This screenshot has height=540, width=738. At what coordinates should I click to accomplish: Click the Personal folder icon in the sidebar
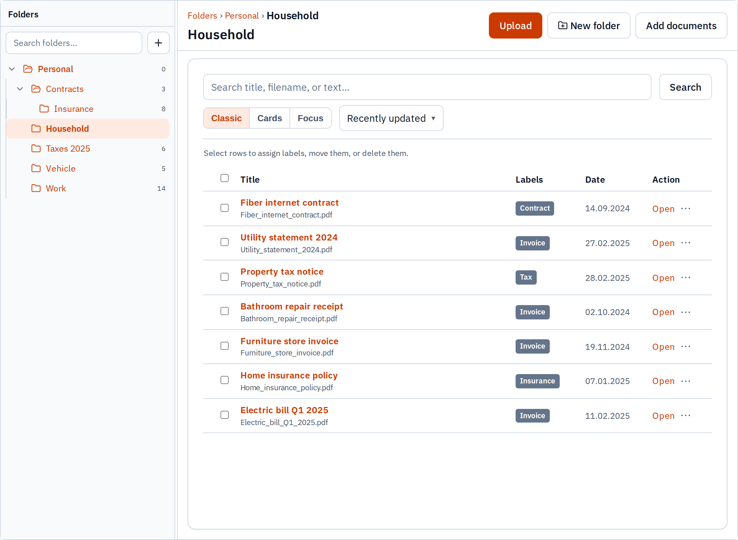tap(28, 69)
